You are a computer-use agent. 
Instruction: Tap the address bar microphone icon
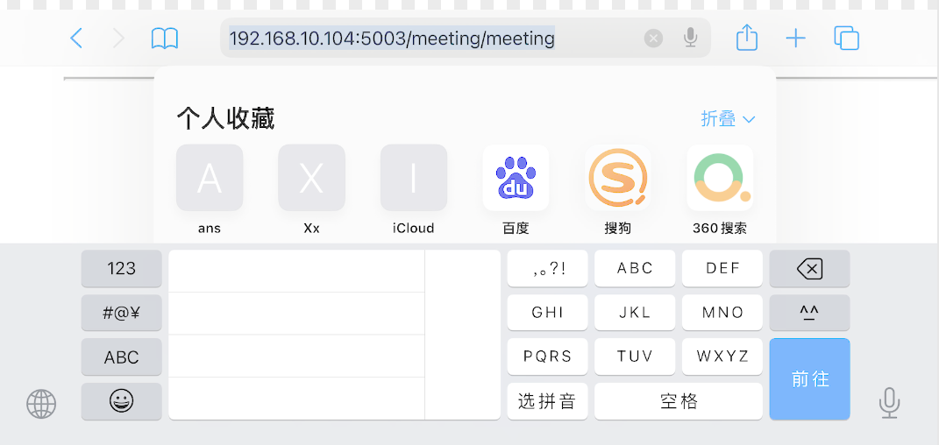click(691, 38)
